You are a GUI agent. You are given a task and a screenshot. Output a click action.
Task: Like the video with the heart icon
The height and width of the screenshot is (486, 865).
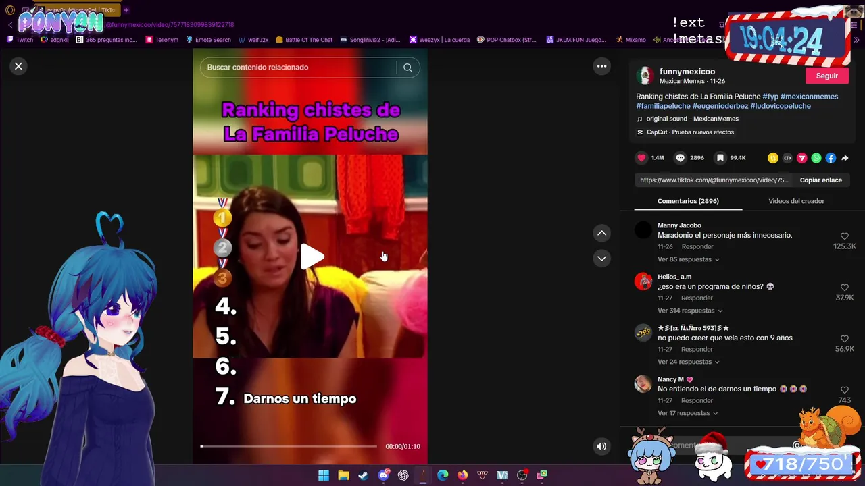641,158
